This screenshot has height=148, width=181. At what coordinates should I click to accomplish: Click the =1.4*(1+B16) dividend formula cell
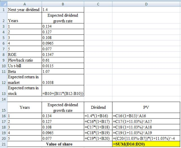(98, 116)
